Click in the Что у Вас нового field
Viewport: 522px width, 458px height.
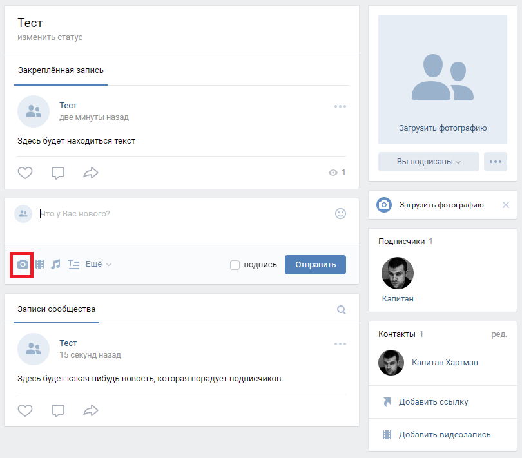[x=180, y=214]
